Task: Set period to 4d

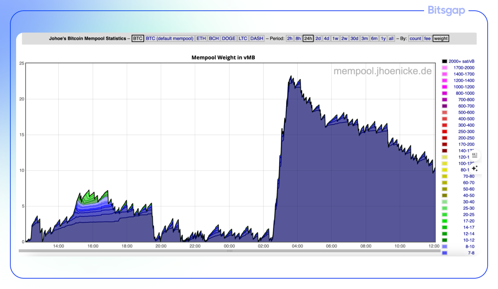Action: (326, 38)
